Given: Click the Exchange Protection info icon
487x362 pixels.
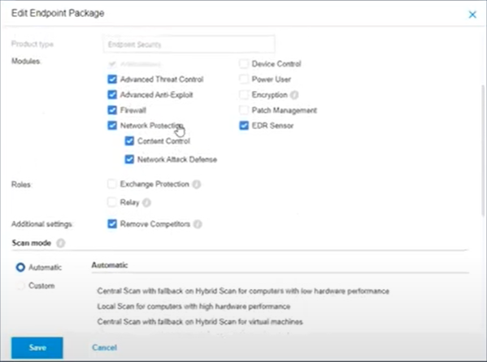Looking at the screenshot, I should pyautogui.click(x=196, y=184).
